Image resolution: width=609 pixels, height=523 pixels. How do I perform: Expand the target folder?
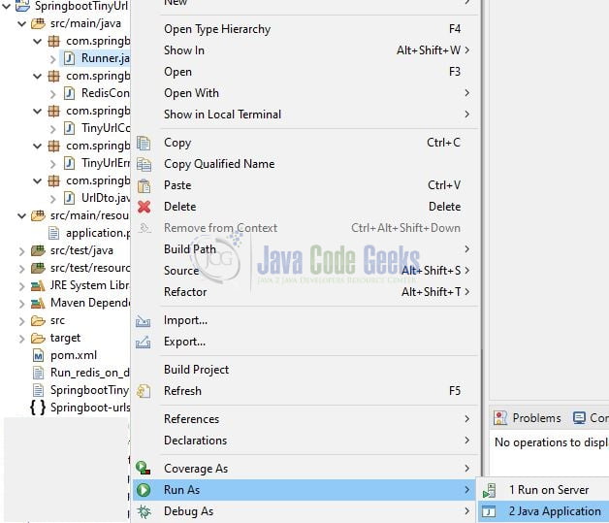(21, 339)
